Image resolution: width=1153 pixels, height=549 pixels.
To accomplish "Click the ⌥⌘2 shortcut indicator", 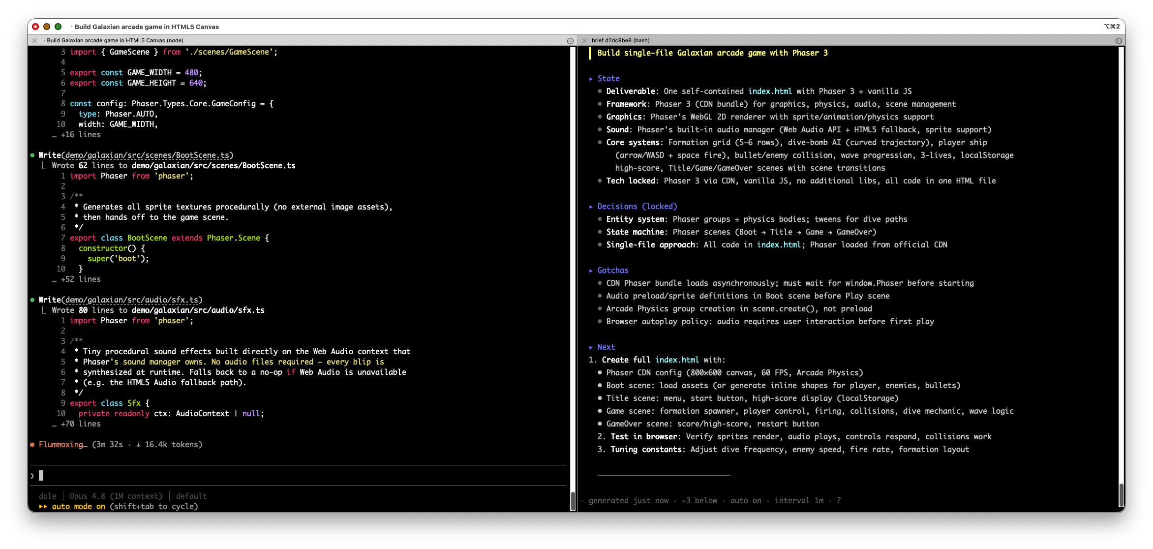I will 1112,27.
